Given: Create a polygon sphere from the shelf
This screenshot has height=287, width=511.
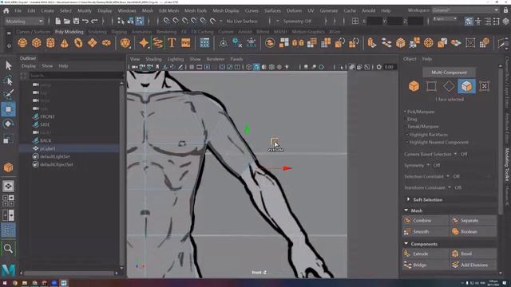Looking at the screenshot, I should pyautogui.click(x=22, y=42).
